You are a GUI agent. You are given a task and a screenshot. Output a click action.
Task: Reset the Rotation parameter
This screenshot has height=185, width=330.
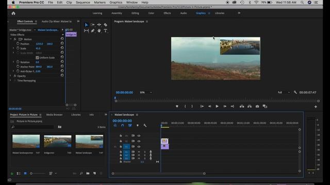[62, 62]
